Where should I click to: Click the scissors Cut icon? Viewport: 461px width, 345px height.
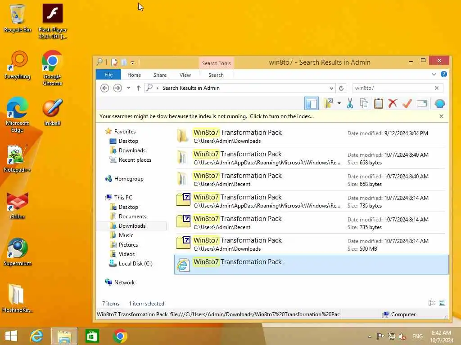click(350, 103)
